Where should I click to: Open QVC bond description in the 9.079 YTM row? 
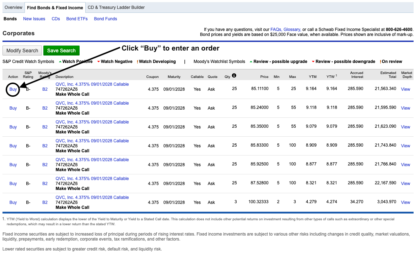(92, 122)
